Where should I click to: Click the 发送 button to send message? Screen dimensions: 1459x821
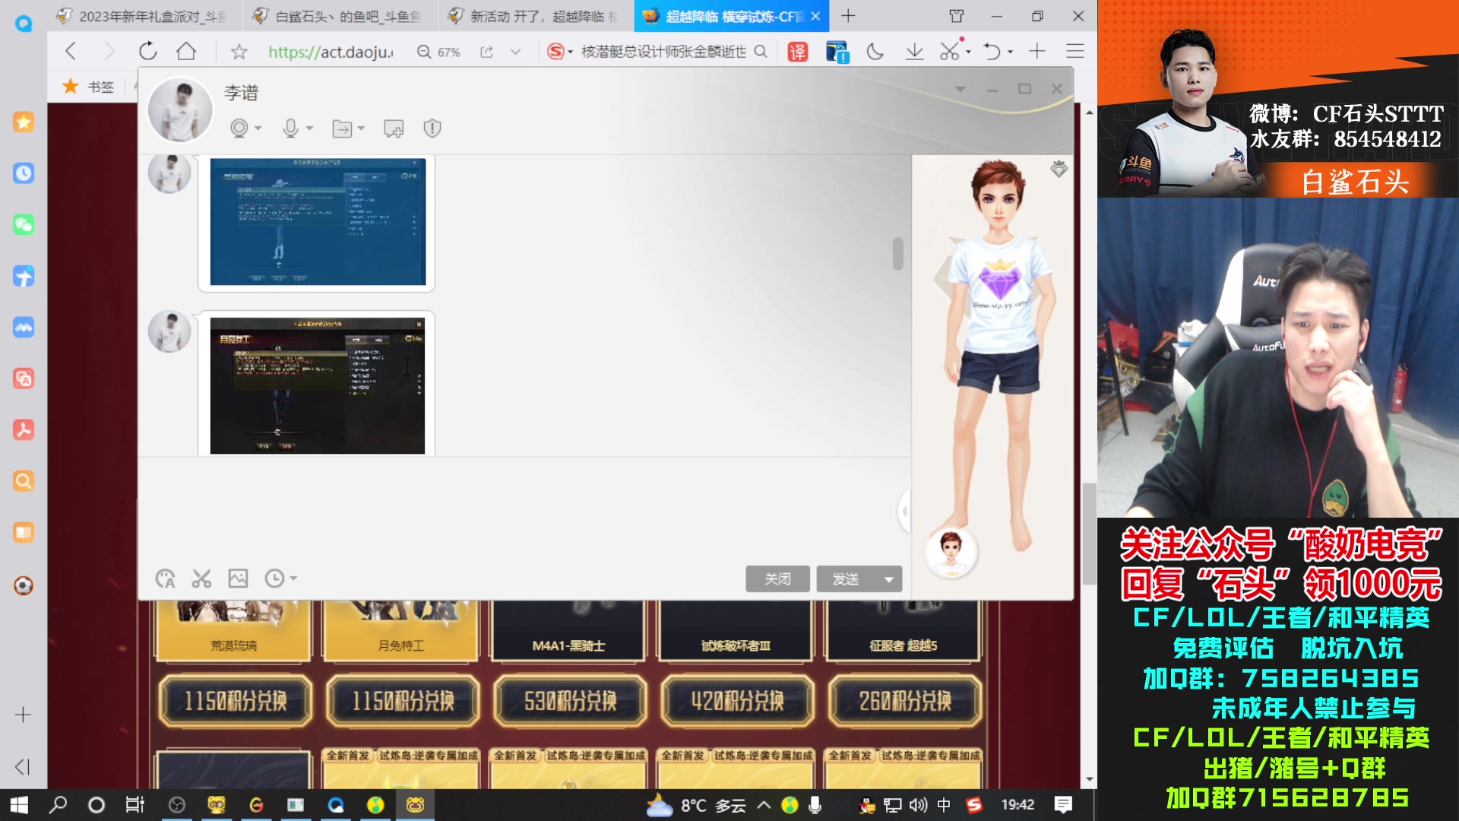(x=846, y=579)
